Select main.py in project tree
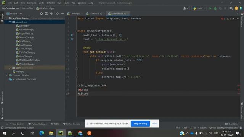 18,72
